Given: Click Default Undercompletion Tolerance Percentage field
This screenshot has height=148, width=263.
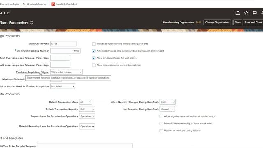Looking at the screenshot, I should coord(60,65).
